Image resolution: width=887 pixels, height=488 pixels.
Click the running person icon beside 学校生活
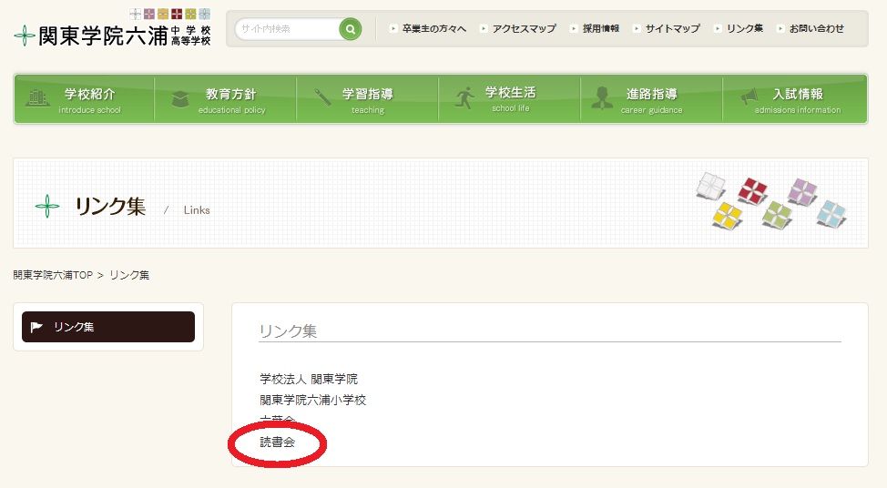pos(464,97)
